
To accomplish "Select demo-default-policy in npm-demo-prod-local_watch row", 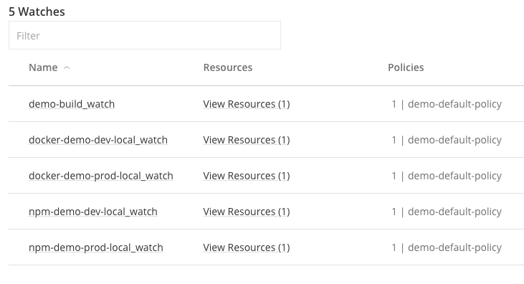I will pyautogui.click(x=454, y=247).
